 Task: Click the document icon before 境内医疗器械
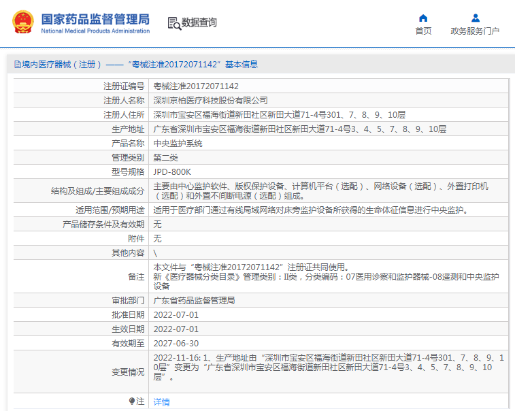[x=18, y=65]
